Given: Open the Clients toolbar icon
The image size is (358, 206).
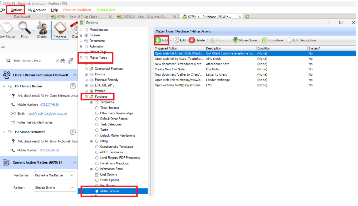Looking at the screenshot, I should (42, 28).
